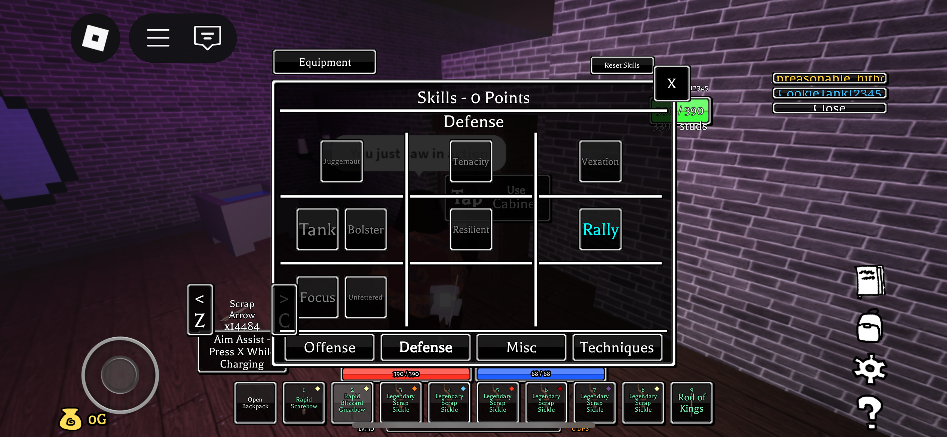Click the Skills - 0 Points title
Screen dimensions: 947x437
point(473,98)
